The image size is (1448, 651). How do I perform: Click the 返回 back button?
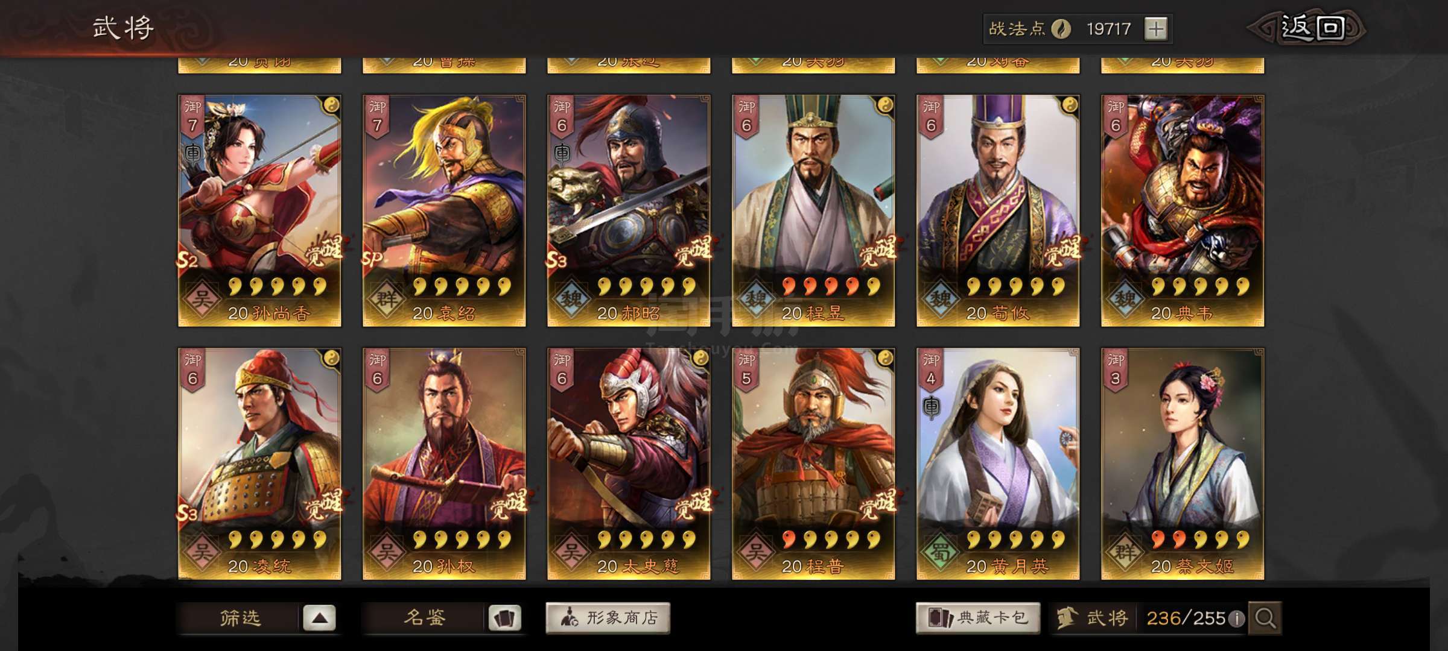(x=1307, y=28)
